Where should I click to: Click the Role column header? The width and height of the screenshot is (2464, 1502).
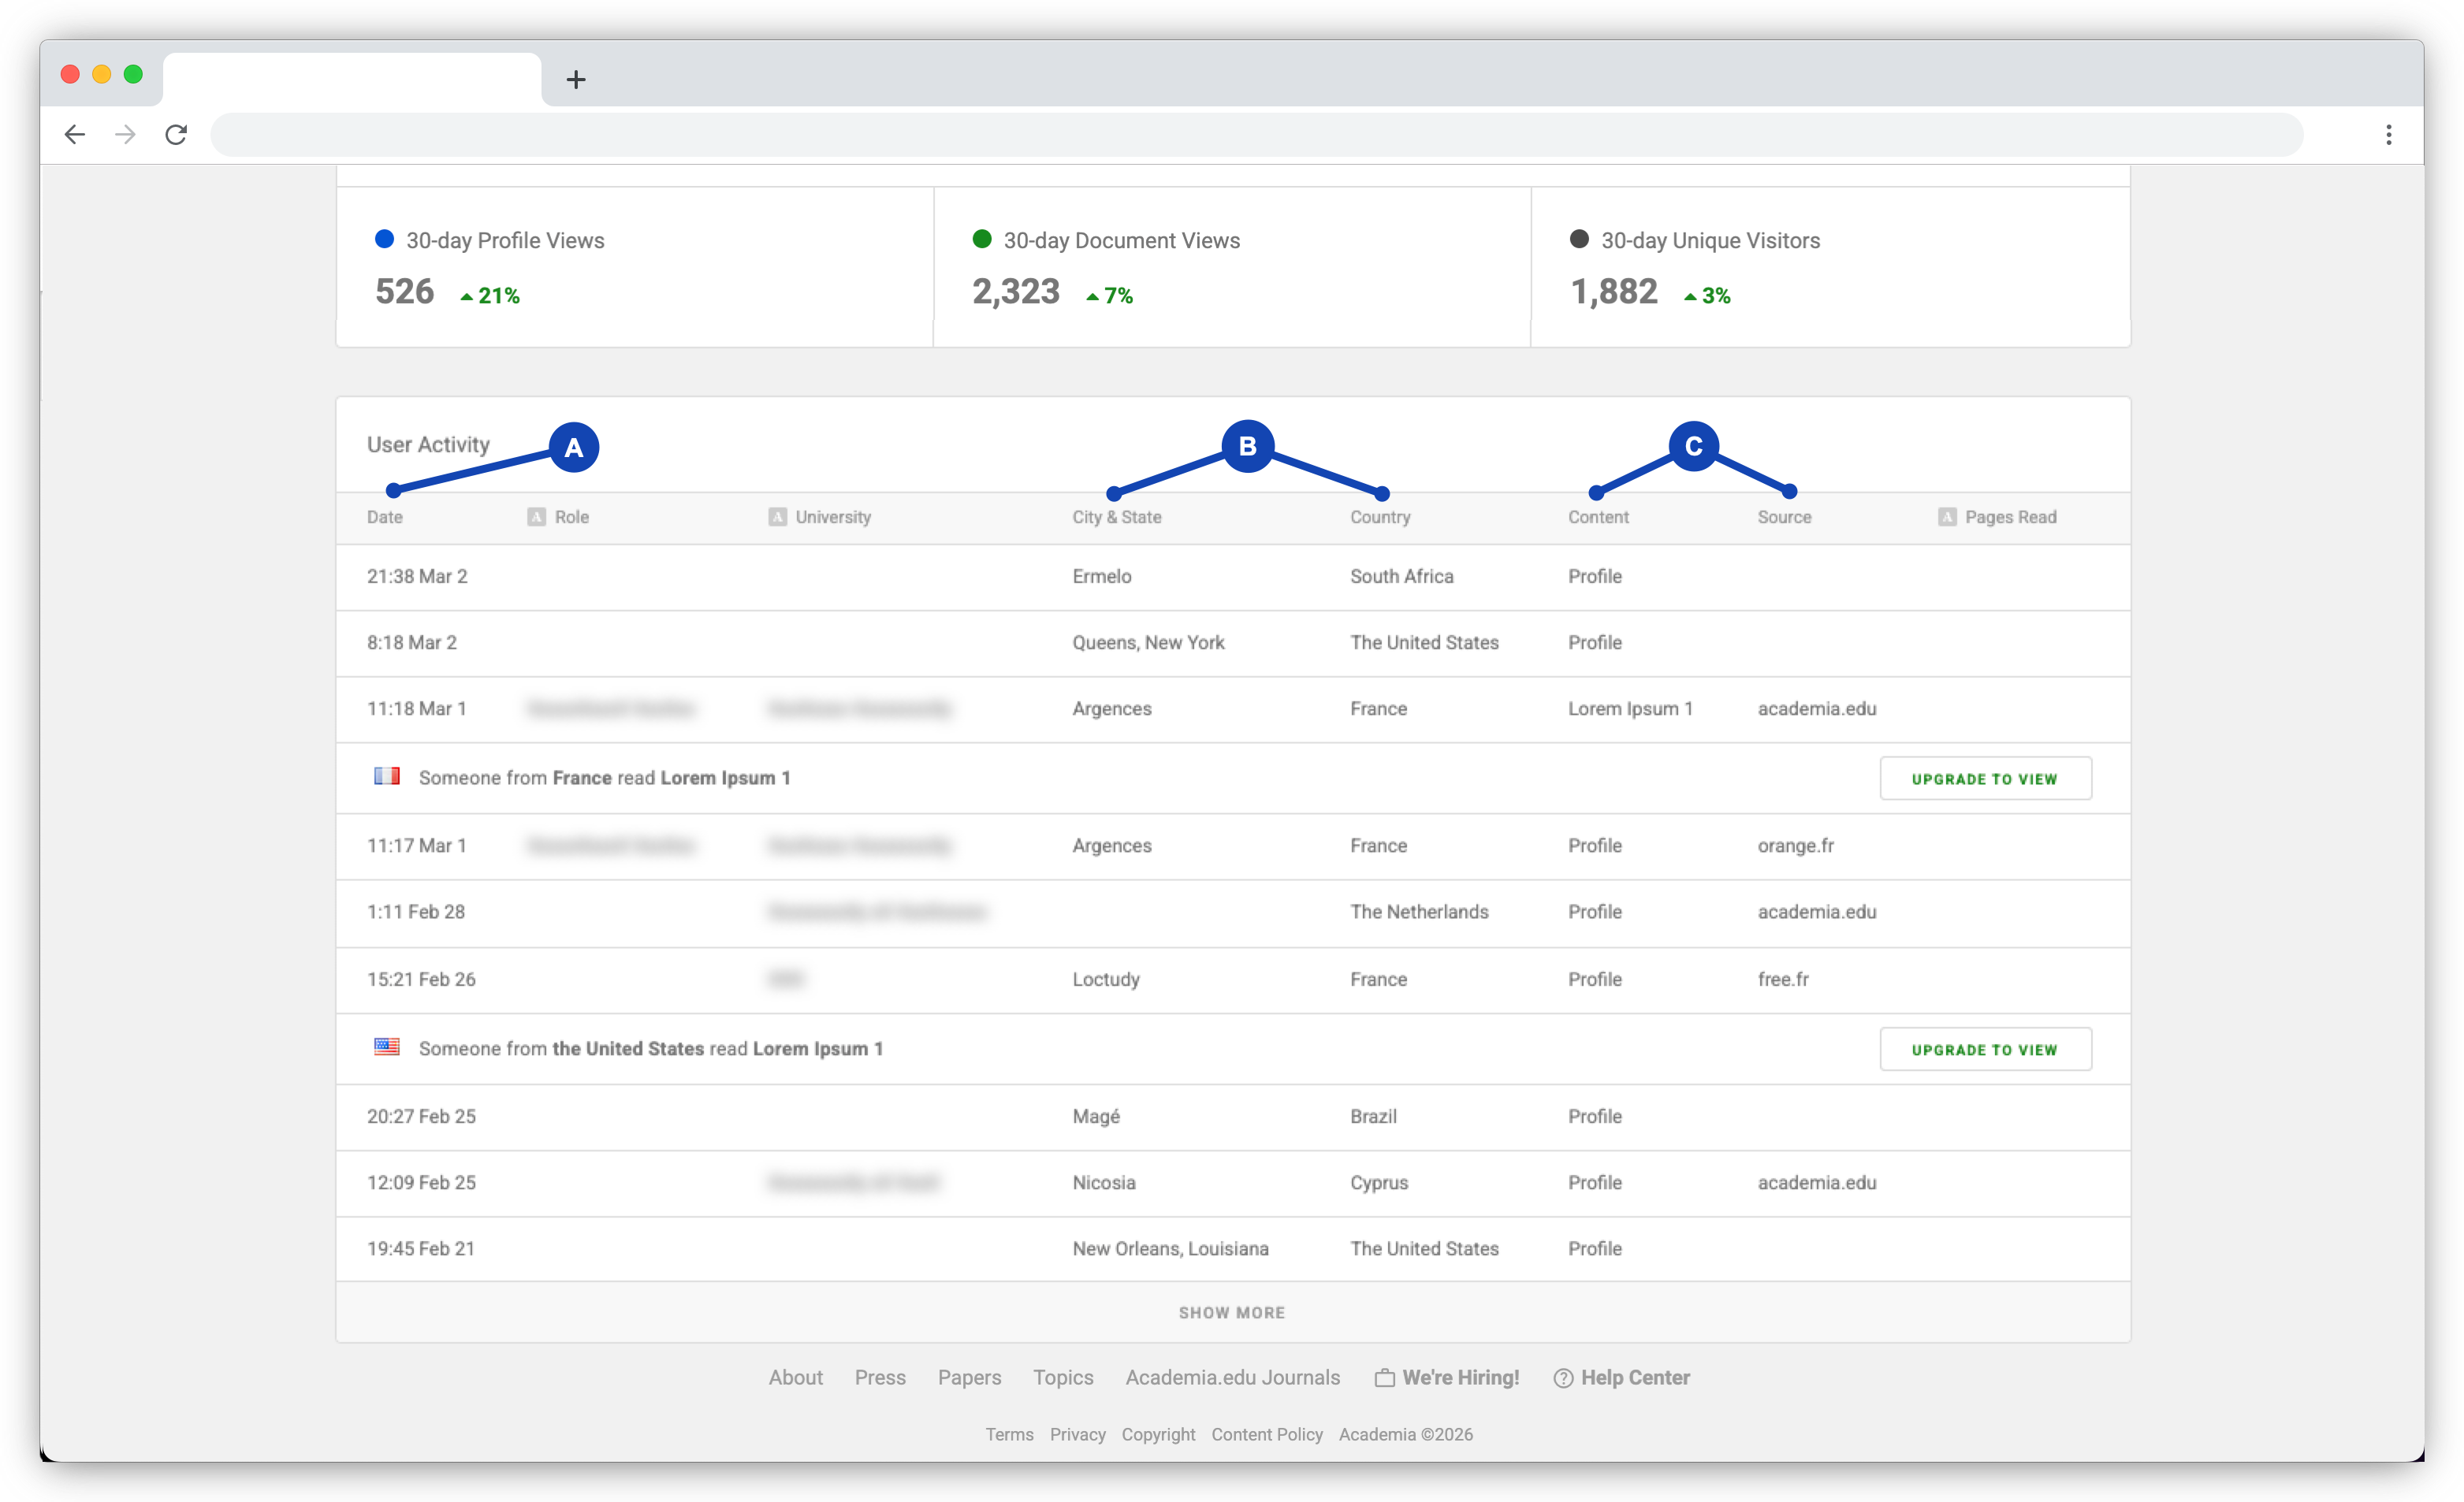(x=572, y=517)
